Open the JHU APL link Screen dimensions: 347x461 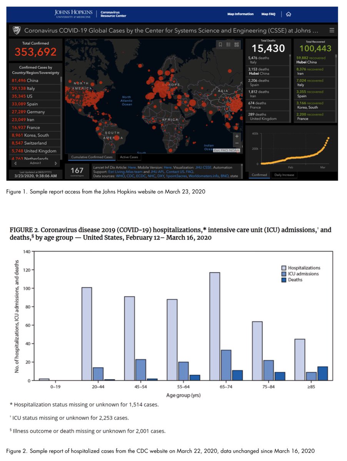(157, 172)
